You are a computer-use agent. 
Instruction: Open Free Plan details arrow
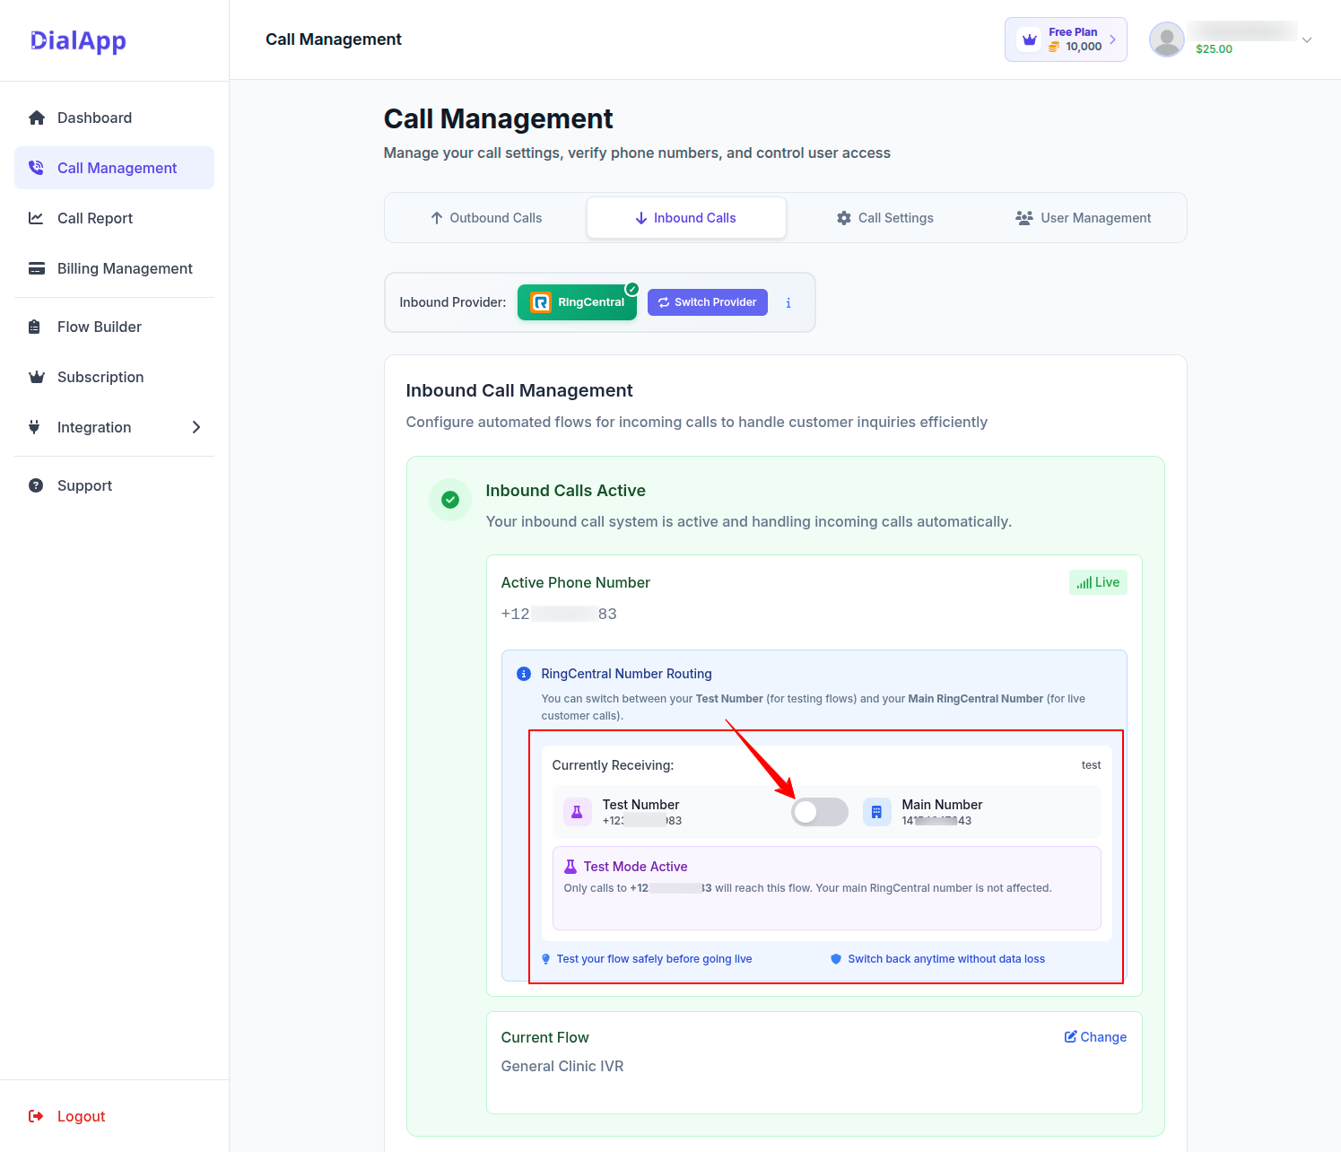click(x=1113, y=39)
